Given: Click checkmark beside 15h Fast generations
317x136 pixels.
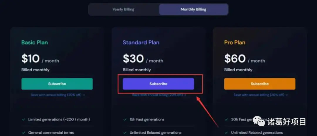Looking at the screenshot, I should [x=125, y=120].
